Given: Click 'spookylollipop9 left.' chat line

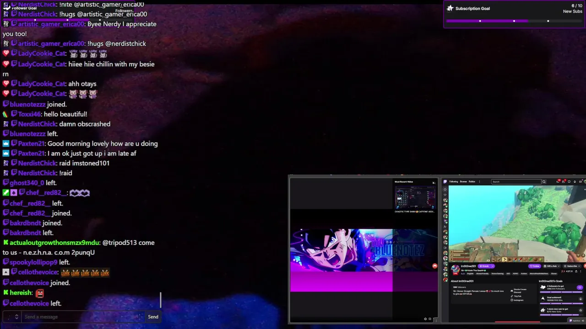Looking at the screenshot, I should tap(36, 262).
